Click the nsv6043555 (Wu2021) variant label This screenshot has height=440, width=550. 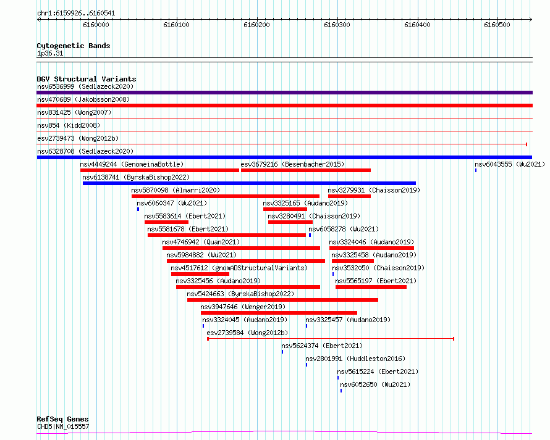[510, 164]
